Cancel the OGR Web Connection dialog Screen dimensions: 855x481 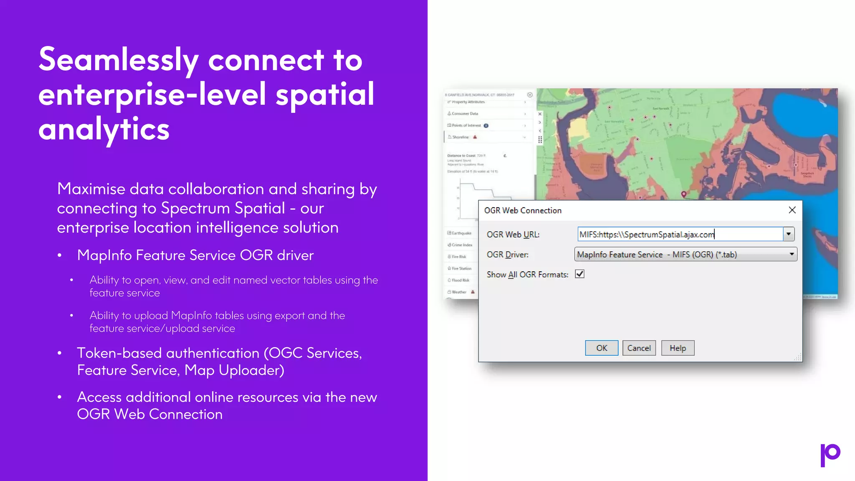tap(639, 348)
